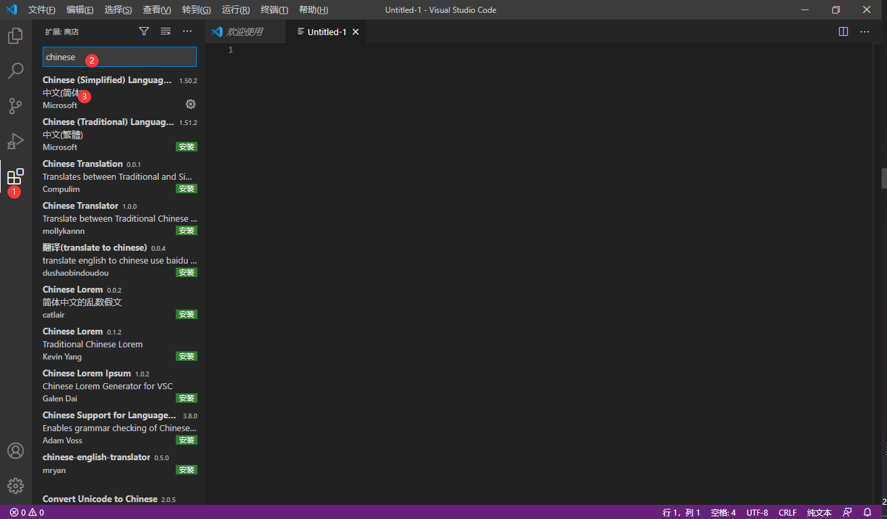The height and width of the screenshot is (519, 887).
Task: Install Chinese Translator by mollykannn
Action: [x=187, y=230]
